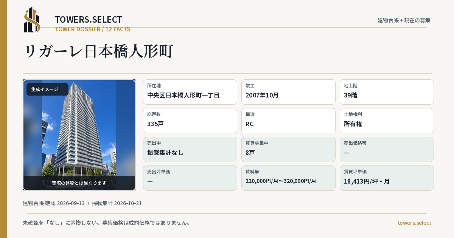
Task: Click the 土地権利 card showing 所有権
Action: [387, 121]
